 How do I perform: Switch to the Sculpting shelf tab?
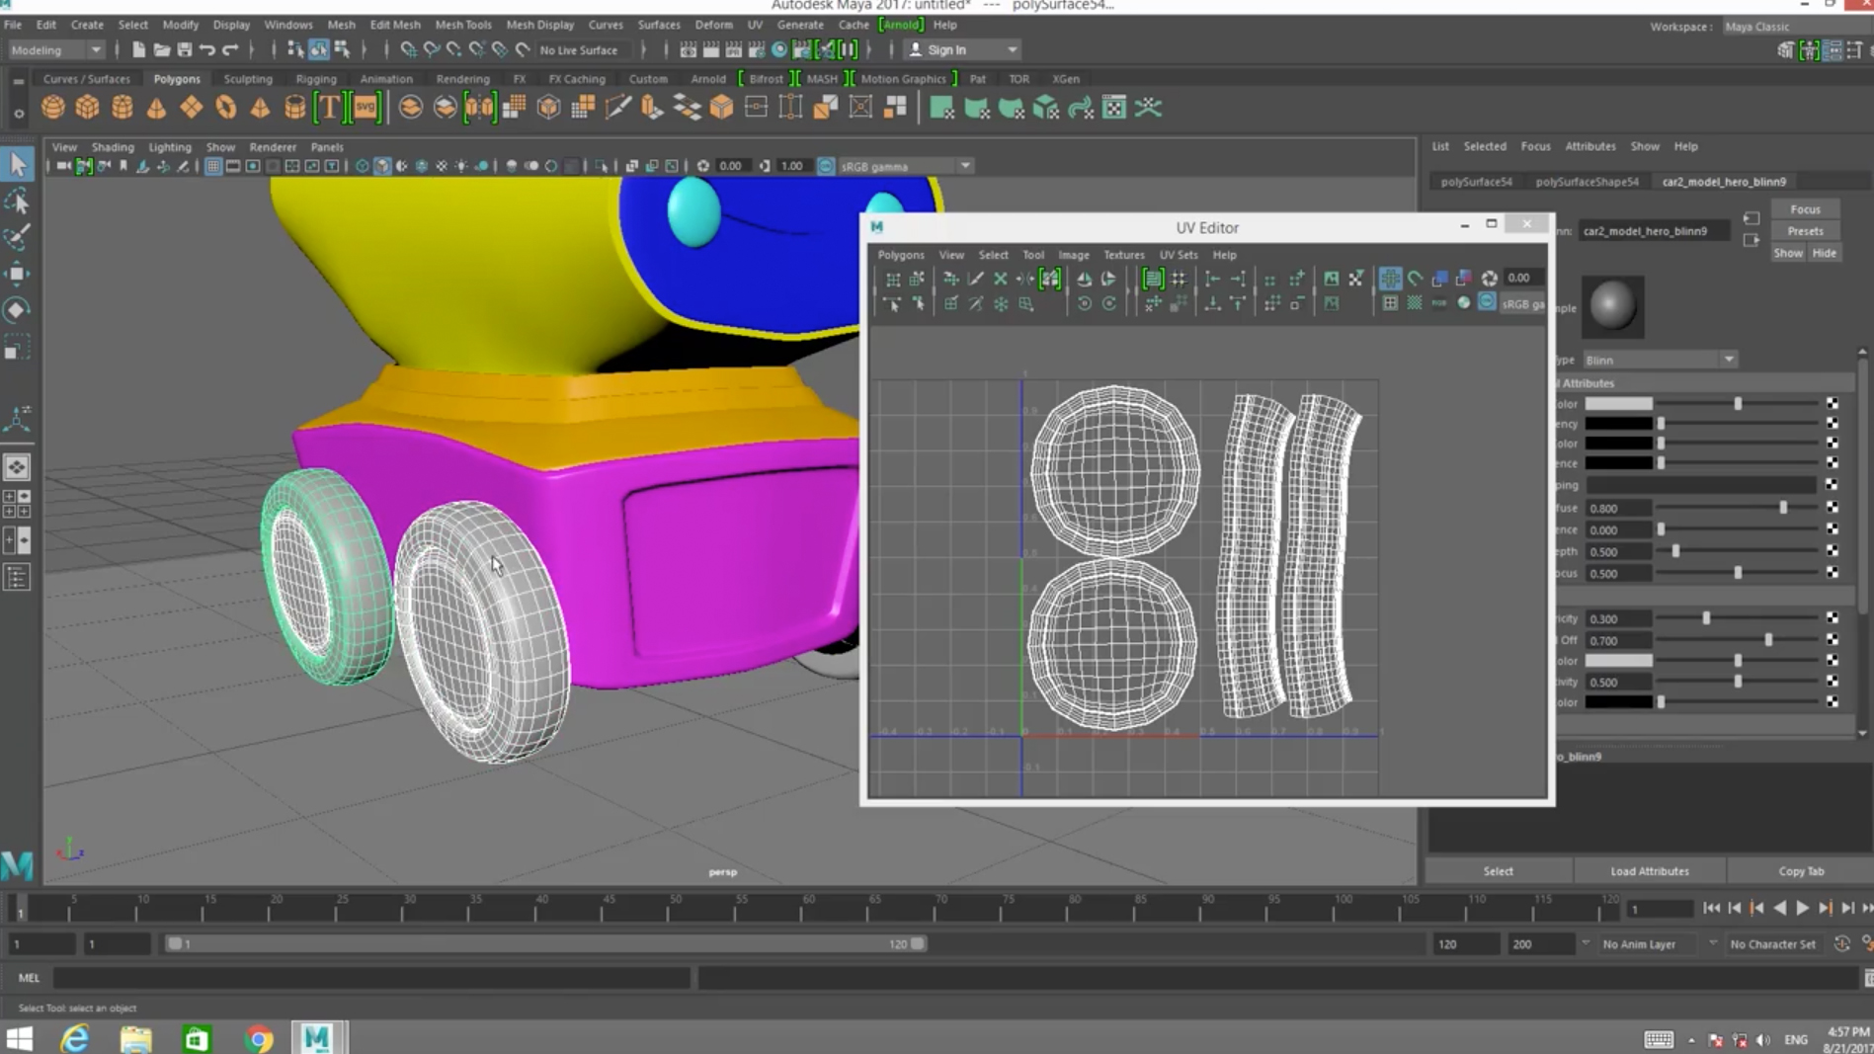click(x=247, y=79)
